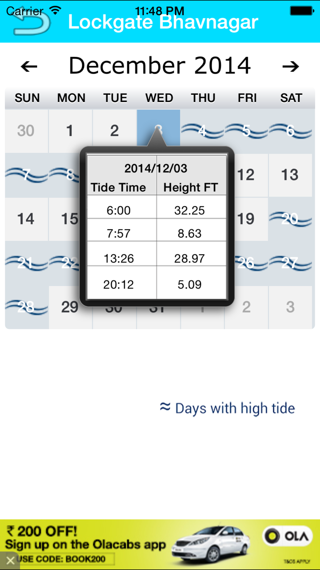
Task: Tap the Days with high tide legend
Action: 228,408
